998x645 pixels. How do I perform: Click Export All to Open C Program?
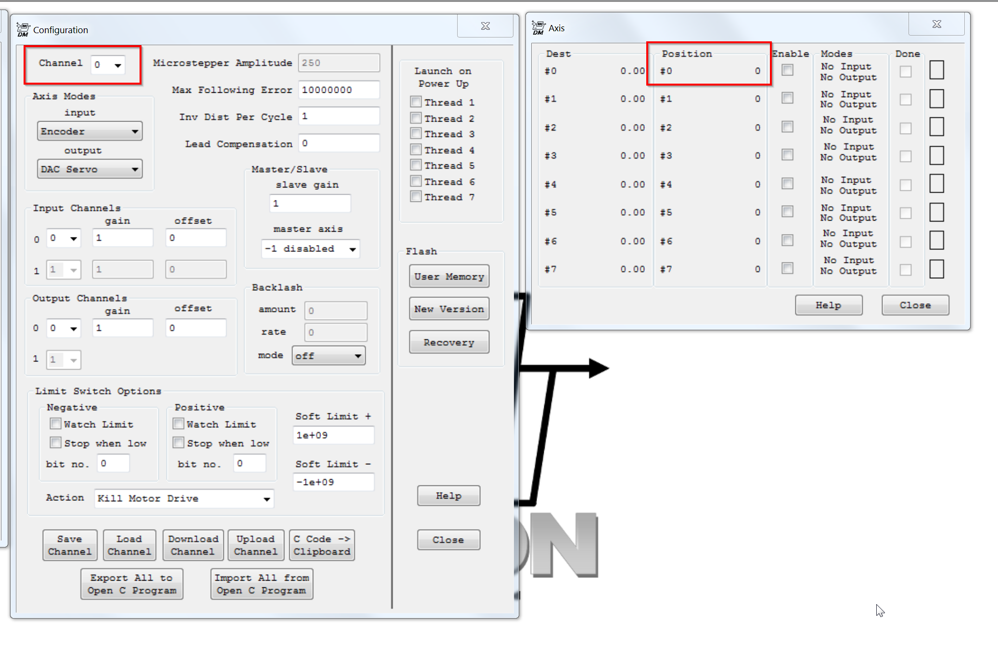[x=131, y=583]
